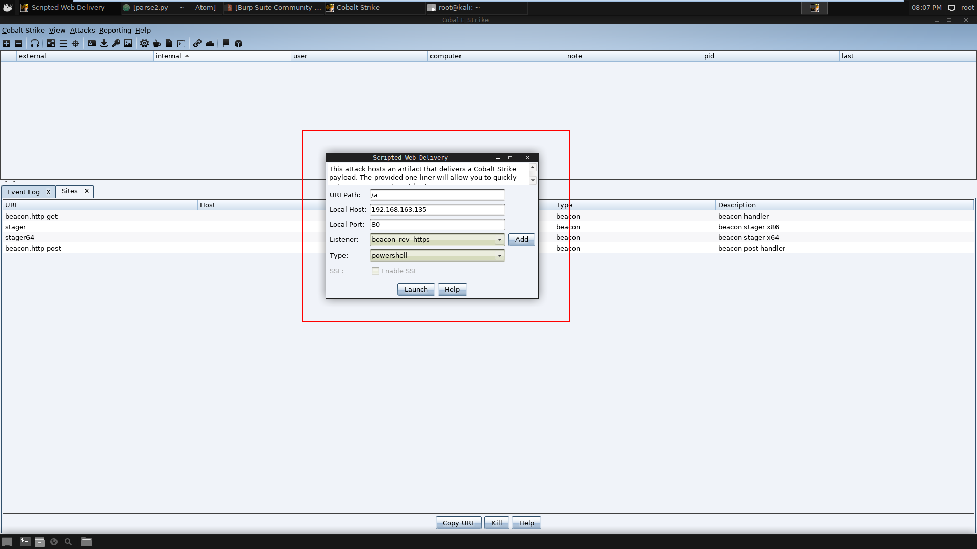Expand the Type powershell dropdown
This screenshot has height=549, width=977.
(500, 256)
